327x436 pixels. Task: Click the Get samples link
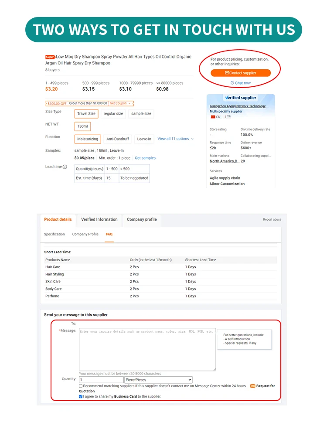click(145, 158)
